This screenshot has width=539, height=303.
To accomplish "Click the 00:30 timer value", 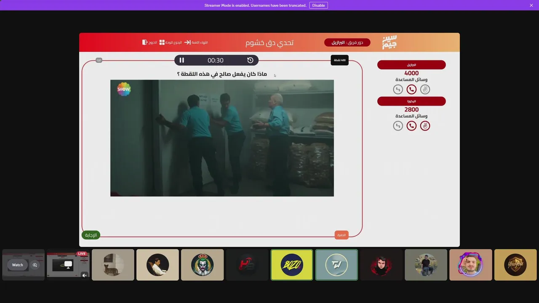I will 216,60.
